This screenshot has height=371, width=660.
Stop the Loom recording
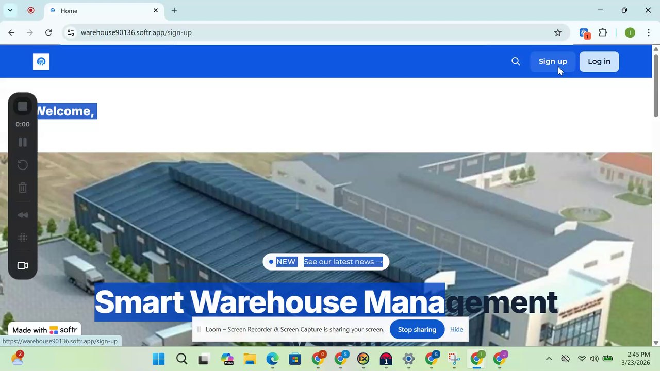coord(23,106)
